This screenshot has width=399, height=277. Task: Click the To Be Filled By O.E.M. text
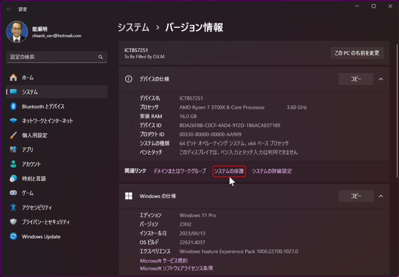[x=145, y=57]
